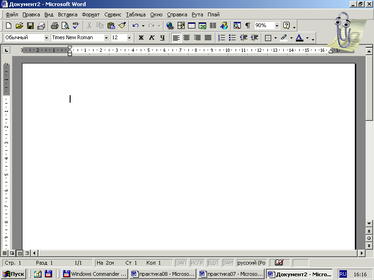Image resolution: width=374 pixels, height=280 pixels.
Task: Toggle ИСПР track changes in status bar
Action: click(x=197, y=263)
